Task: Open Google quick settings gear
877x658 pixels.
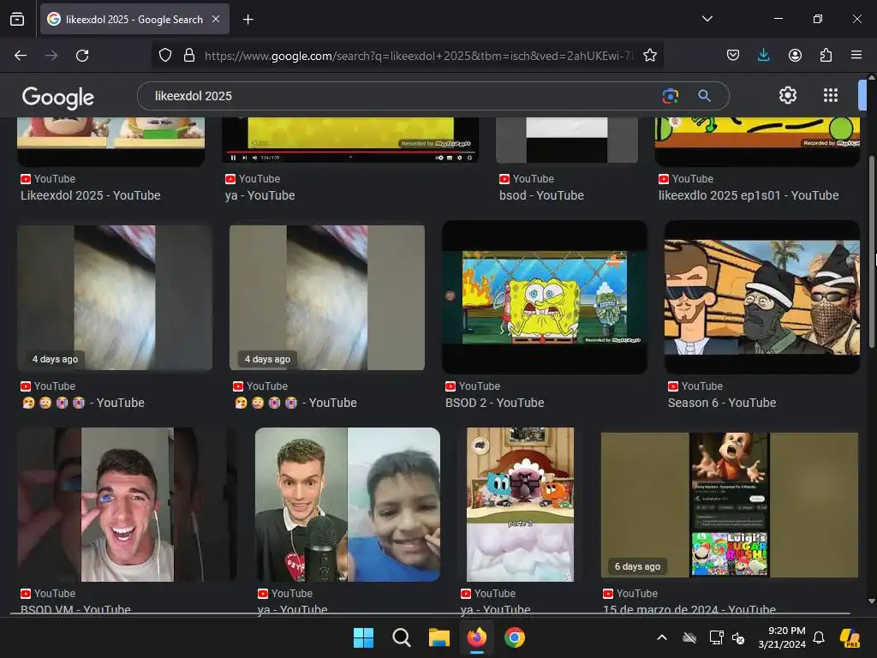Action: coord(788,96)
